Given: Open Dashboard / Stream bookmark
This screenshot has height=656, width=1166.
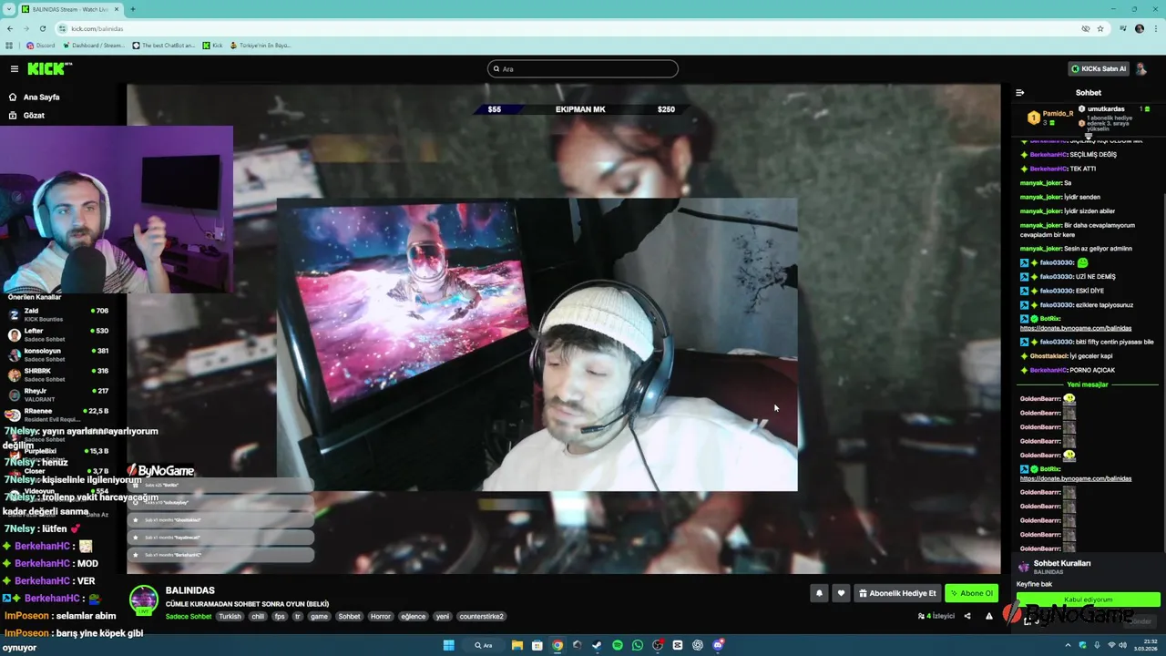Looking at the screenshot, I should point(95,45).
